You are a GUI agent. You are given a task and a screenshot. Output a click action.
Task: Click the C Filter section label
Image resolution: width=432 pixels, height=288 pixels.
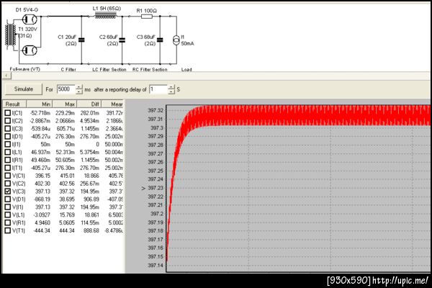(x=68, y=69)
